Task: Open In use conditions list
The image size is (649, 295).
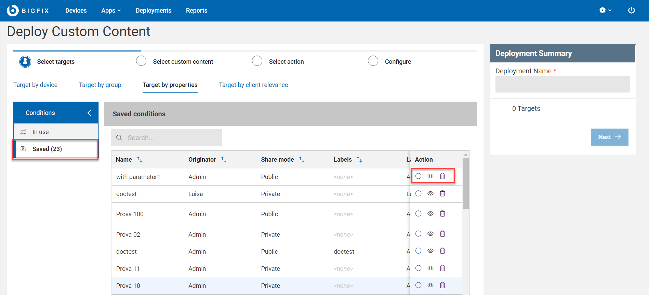Action: 40,132
